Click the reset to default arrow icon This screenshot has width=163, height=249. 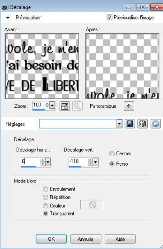[156, 124]
